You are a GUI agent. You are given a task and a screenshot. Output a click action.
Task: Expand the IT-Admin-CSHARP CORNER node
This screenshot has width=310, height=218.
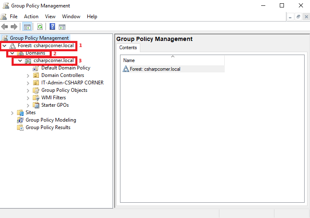28,83
